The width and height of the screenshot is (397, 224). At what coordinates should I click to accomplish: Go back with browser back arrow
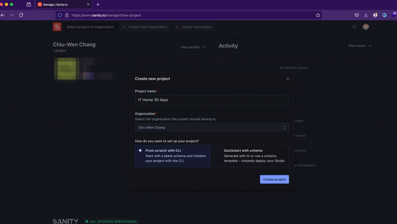[3, 15]
